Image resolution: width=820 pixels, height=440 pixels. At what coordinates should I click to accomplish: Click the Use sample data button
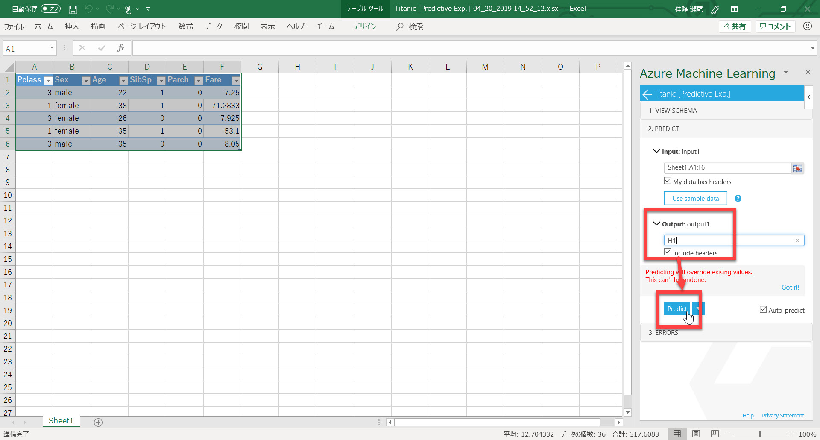(695, 199)
